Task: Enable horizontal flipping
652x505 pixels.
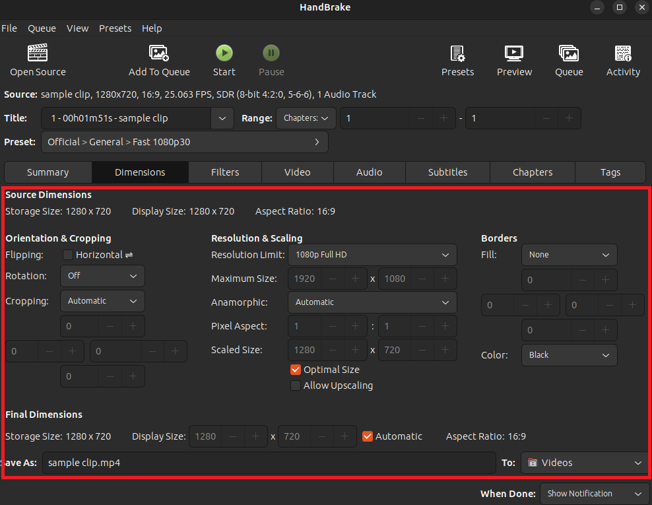Action: pyautogui.click(x=67, y=255)
